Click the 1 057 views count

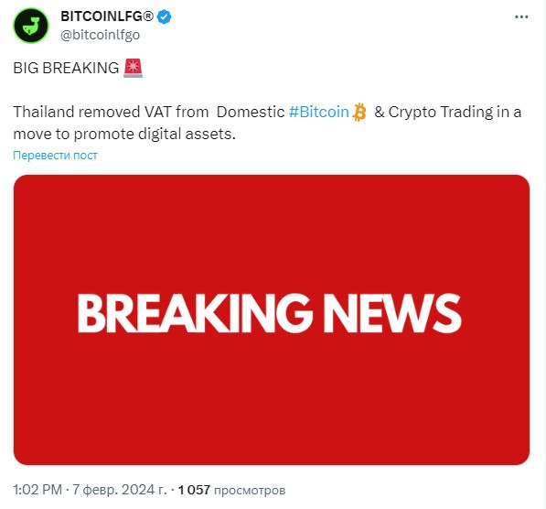pyautogui.click(x=194, y=490)
